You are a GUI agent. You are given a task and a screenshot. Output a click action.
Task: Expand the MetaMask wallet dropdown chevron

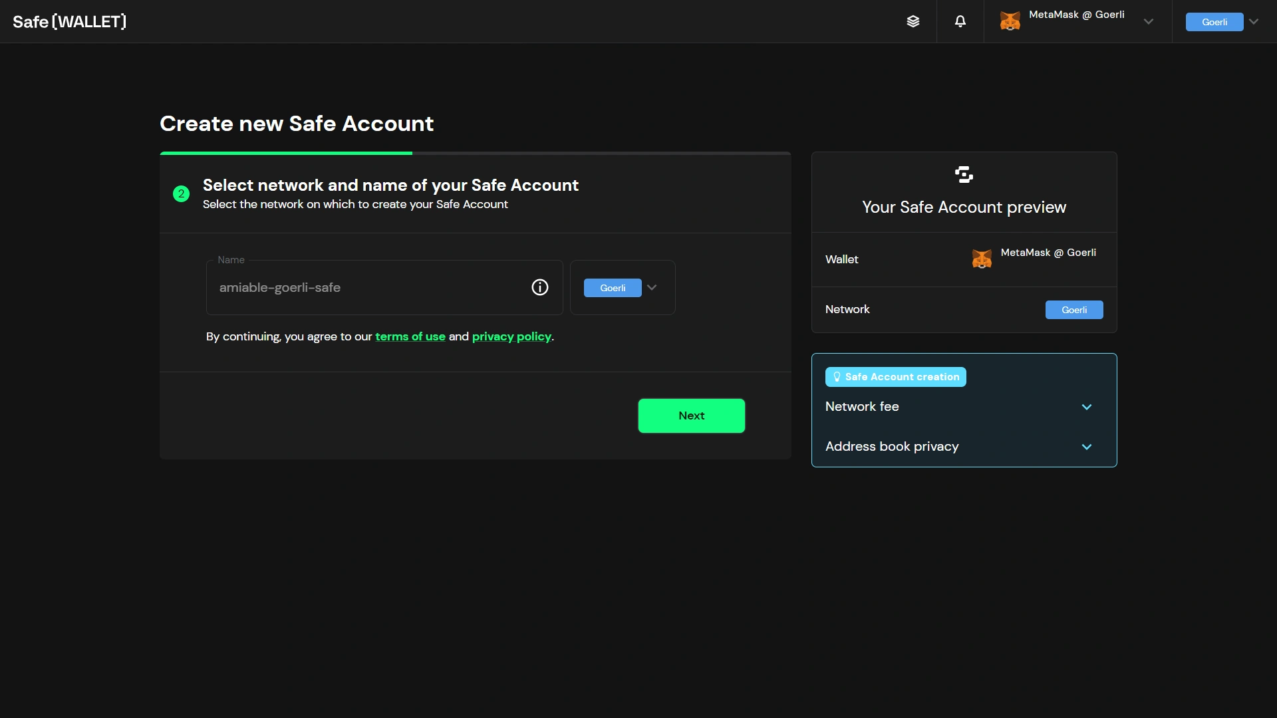pyautogui.click(x=1149, y=21)
